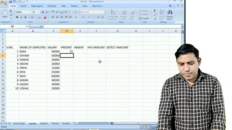Apply the red font color
The width and height of the screenshot is (232, 130).
(45, 17)
